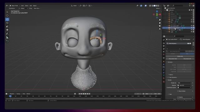The image size is (200, 112).
Task: Click the Disconnect Hair button
Action: point(173,59)
